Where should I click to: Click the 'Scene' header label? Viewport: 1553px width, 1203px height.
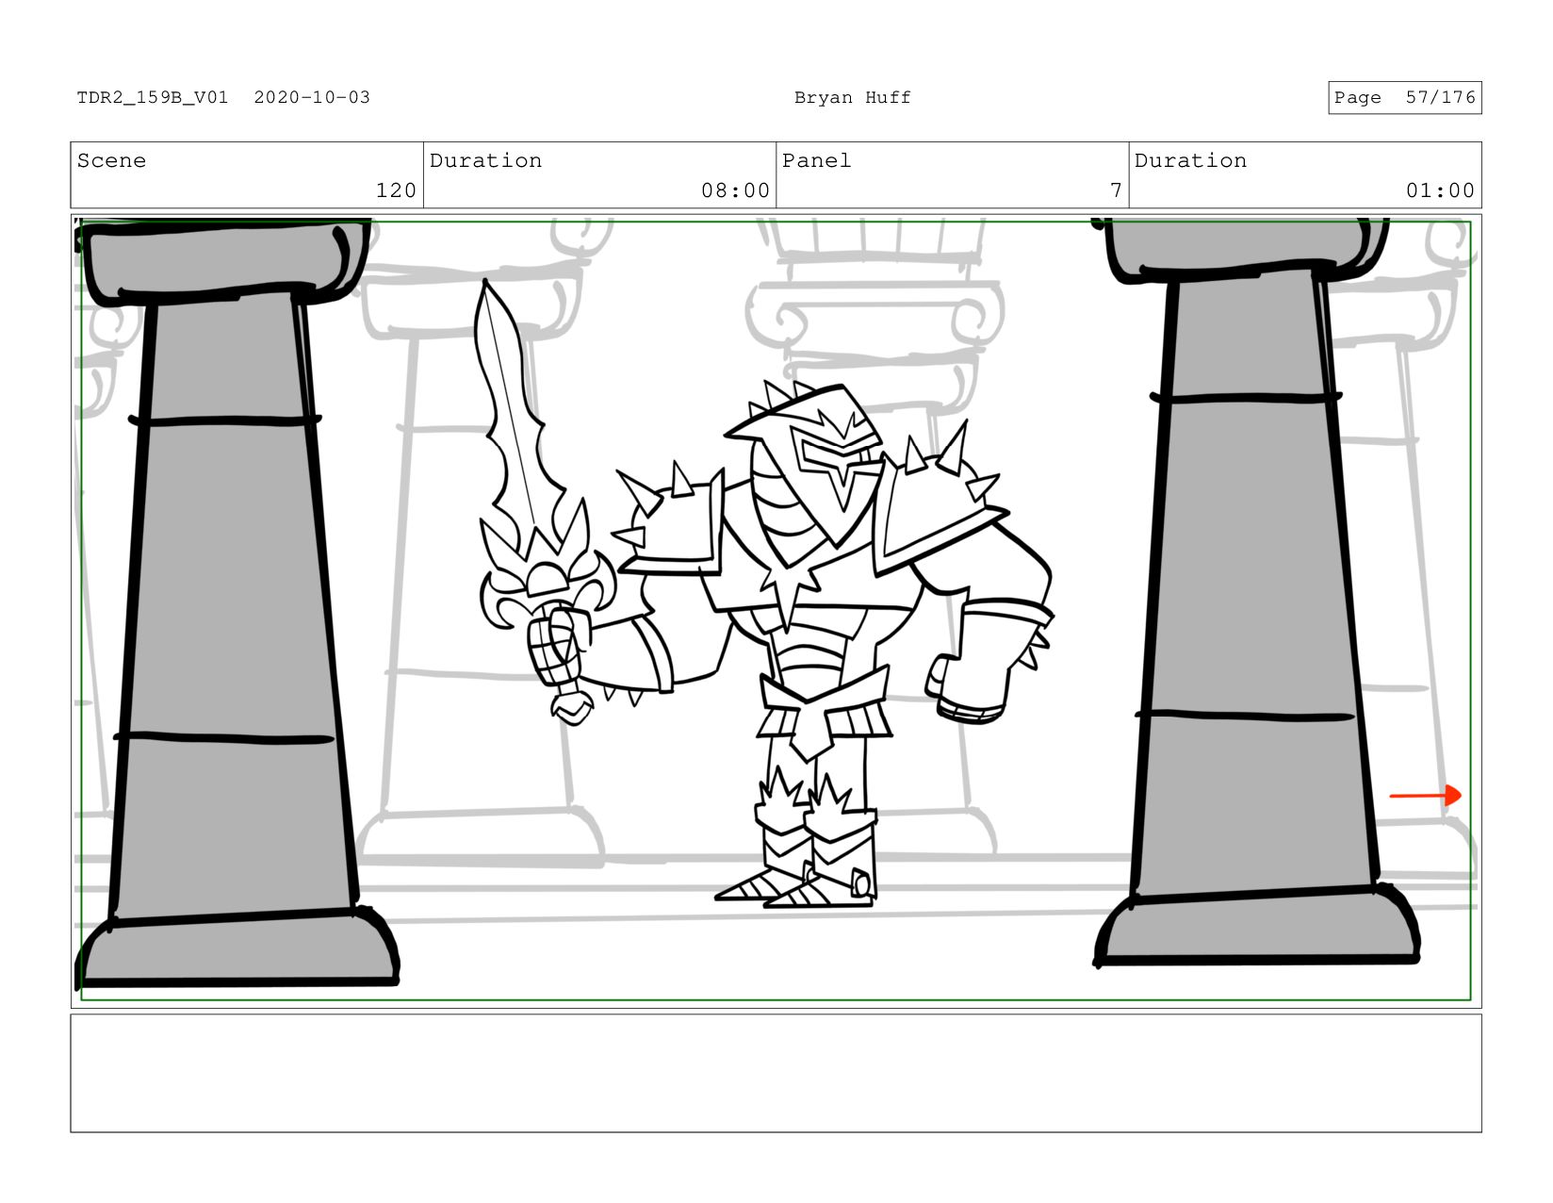point(111,160)
